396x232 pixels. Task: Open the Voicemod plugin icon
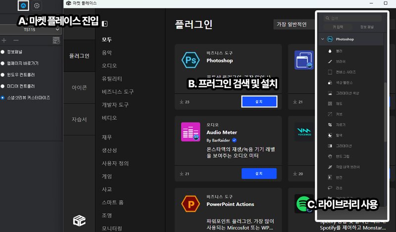304,132
